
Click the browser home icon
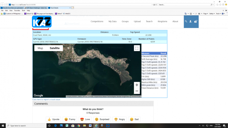point(217,5)
